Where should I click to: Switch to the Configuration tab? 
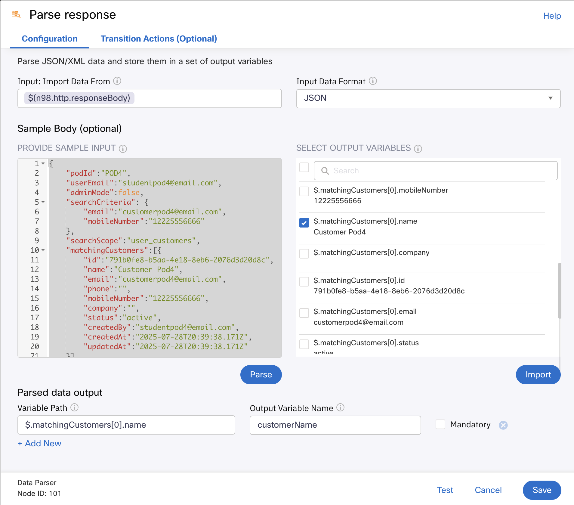[50, 39]
